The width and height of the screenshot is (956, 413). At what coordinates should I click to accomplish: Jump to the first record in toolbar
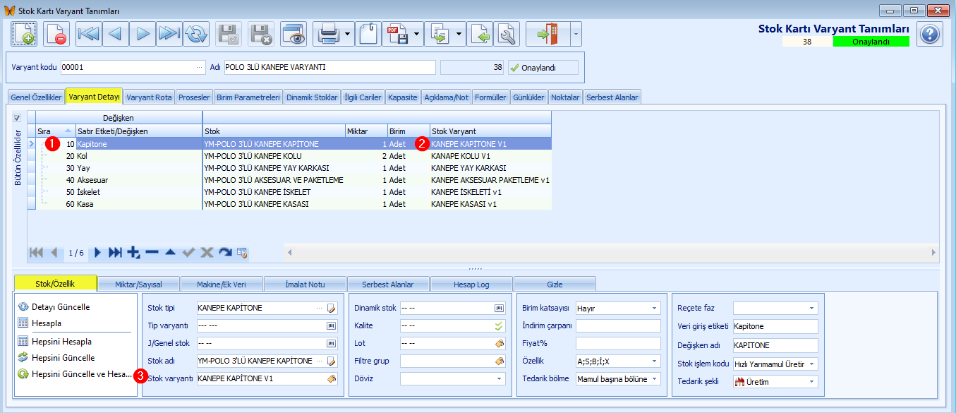pyautogui.click(x=89, y=34)
